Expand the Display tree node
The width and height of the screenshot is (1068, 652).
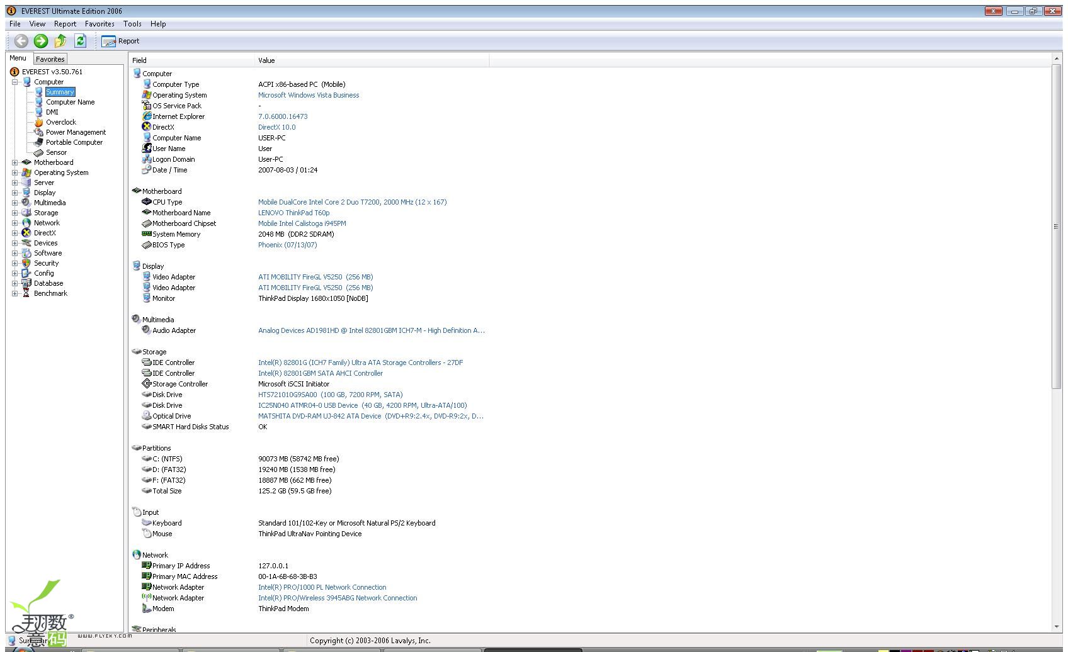pos(15,193)
